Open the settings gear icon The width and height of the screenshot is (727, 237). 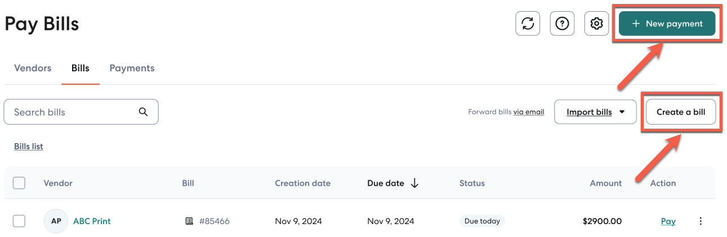point(596,24)
